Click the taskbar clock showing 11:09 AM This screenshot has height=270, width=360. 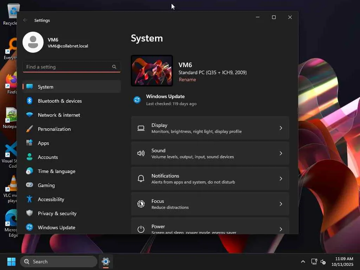pos(344,259)
